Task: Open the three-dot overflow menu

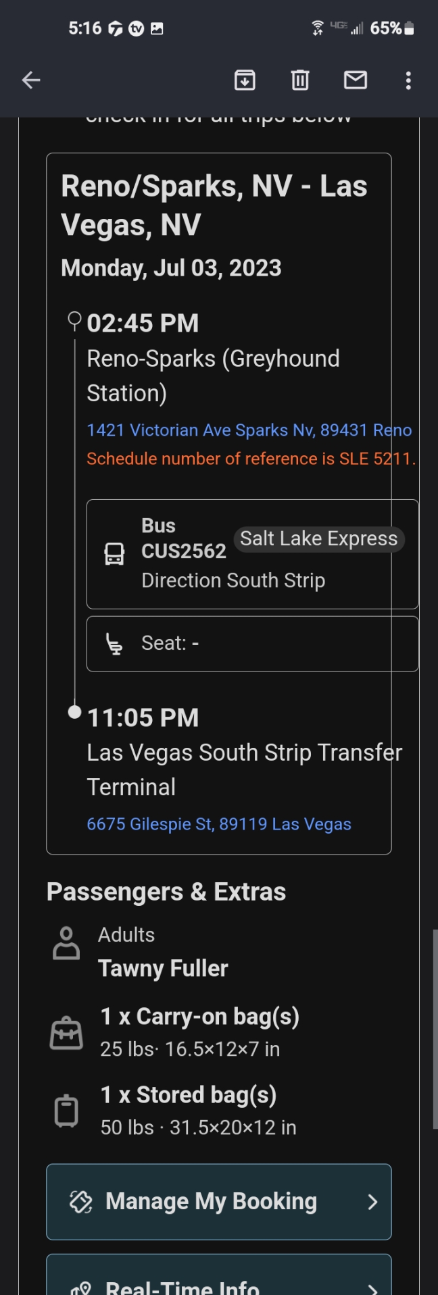Action: [x=408, y=80]
